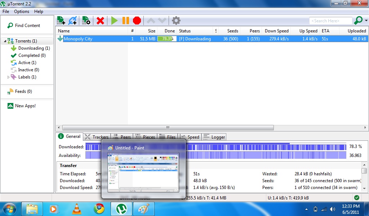
Task: Click the green Start torrent button
Action: click(114, 21)
